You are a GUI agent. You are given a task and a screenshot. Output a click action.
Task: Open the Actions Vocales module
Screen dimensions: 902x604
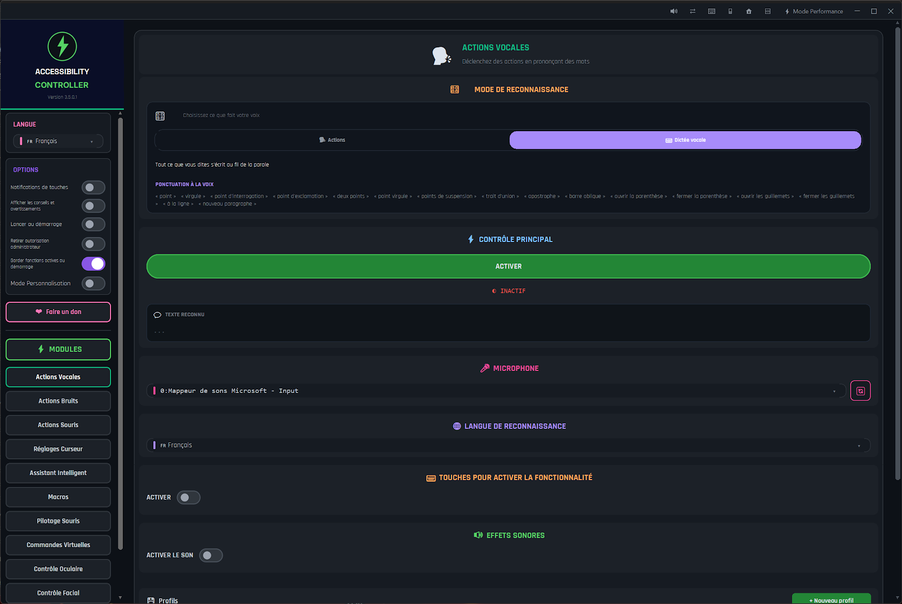(58, 377)
